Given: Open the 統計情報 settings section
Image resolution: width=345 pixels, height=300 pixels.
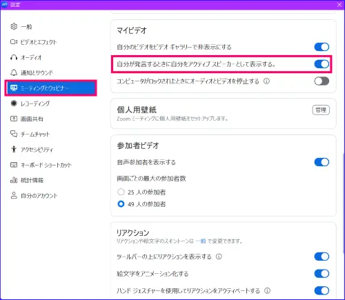Looking at the screenshot, I should [50, 180].
